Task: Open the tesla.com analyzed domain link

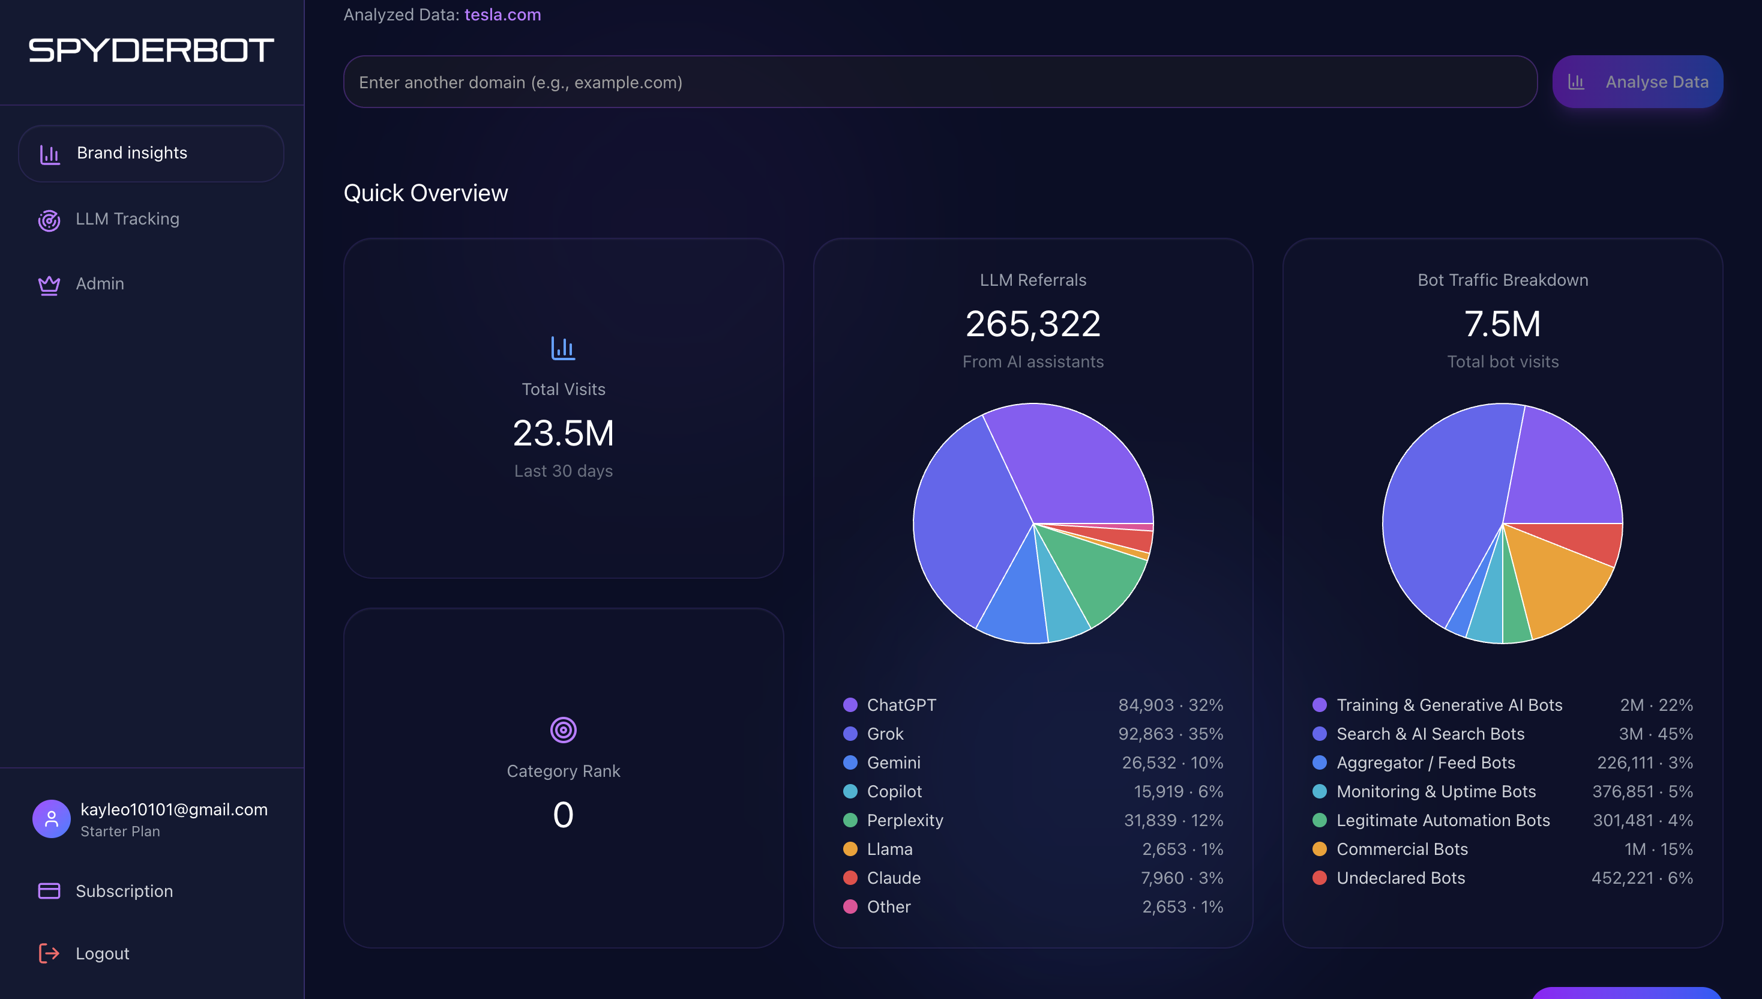Action: [x=503, y=14]
